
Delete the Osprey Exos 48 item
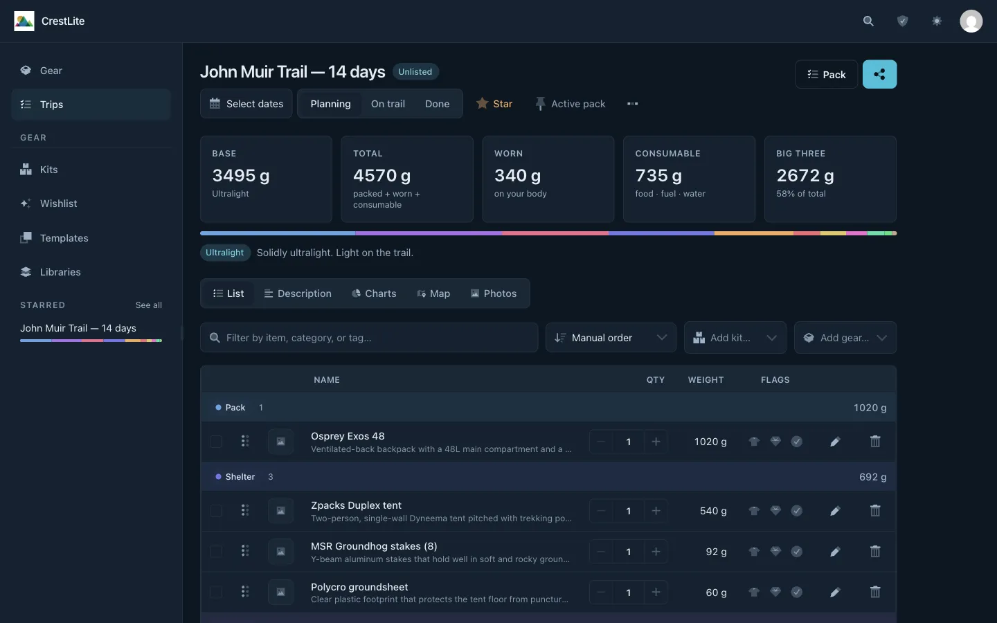tap(875, 442)
